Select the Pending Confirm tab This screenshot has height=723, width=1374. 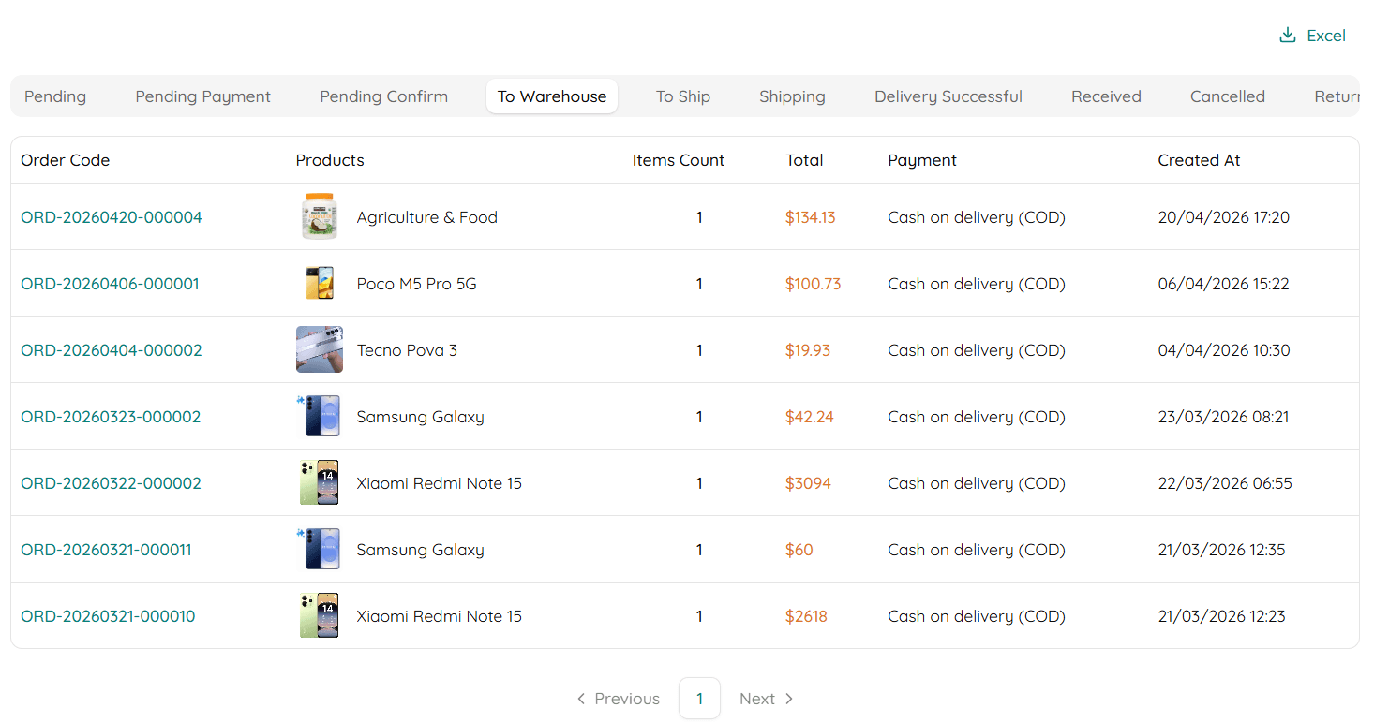click(383, 96)
